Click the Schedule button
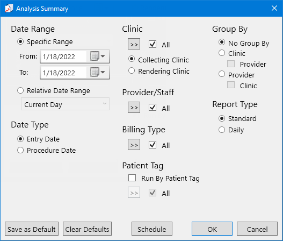The height and width of the screenshot is (241, 283). [x=152, y=229]
